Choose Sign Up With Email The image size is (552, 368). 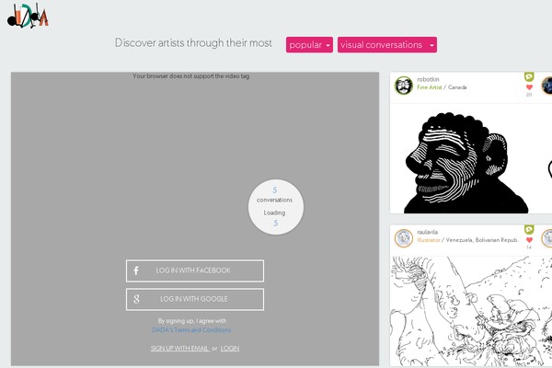(x=180, y=349)
